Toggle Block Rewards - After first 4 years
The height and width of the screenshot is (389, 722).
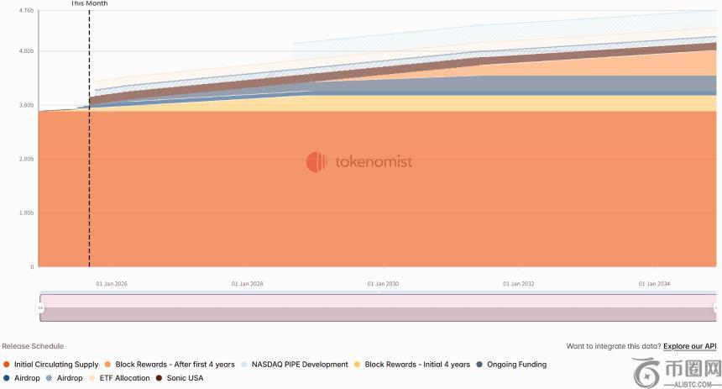pos(175,365)
